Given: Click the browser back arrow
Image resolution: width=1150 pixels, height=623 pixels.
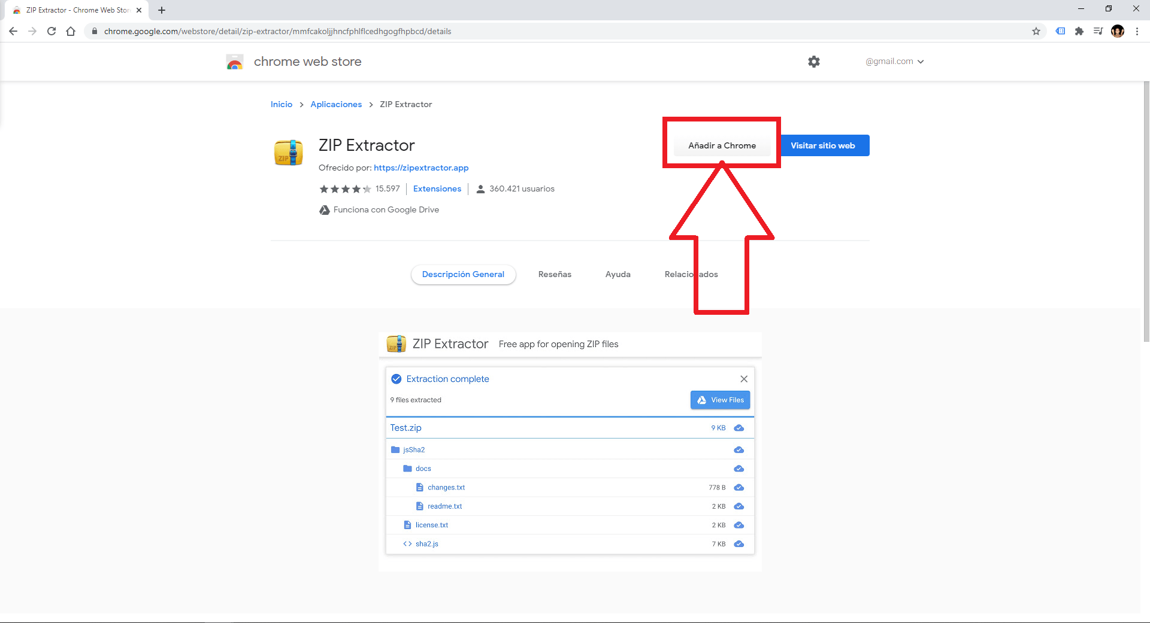Looking at the screenshot, I should tap(13, 31).
